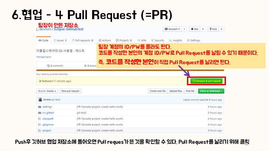The height and width of the screenshot is (151, 269).
Task: Click the issue circle icon on Issues tab
Action: (55, 40)
